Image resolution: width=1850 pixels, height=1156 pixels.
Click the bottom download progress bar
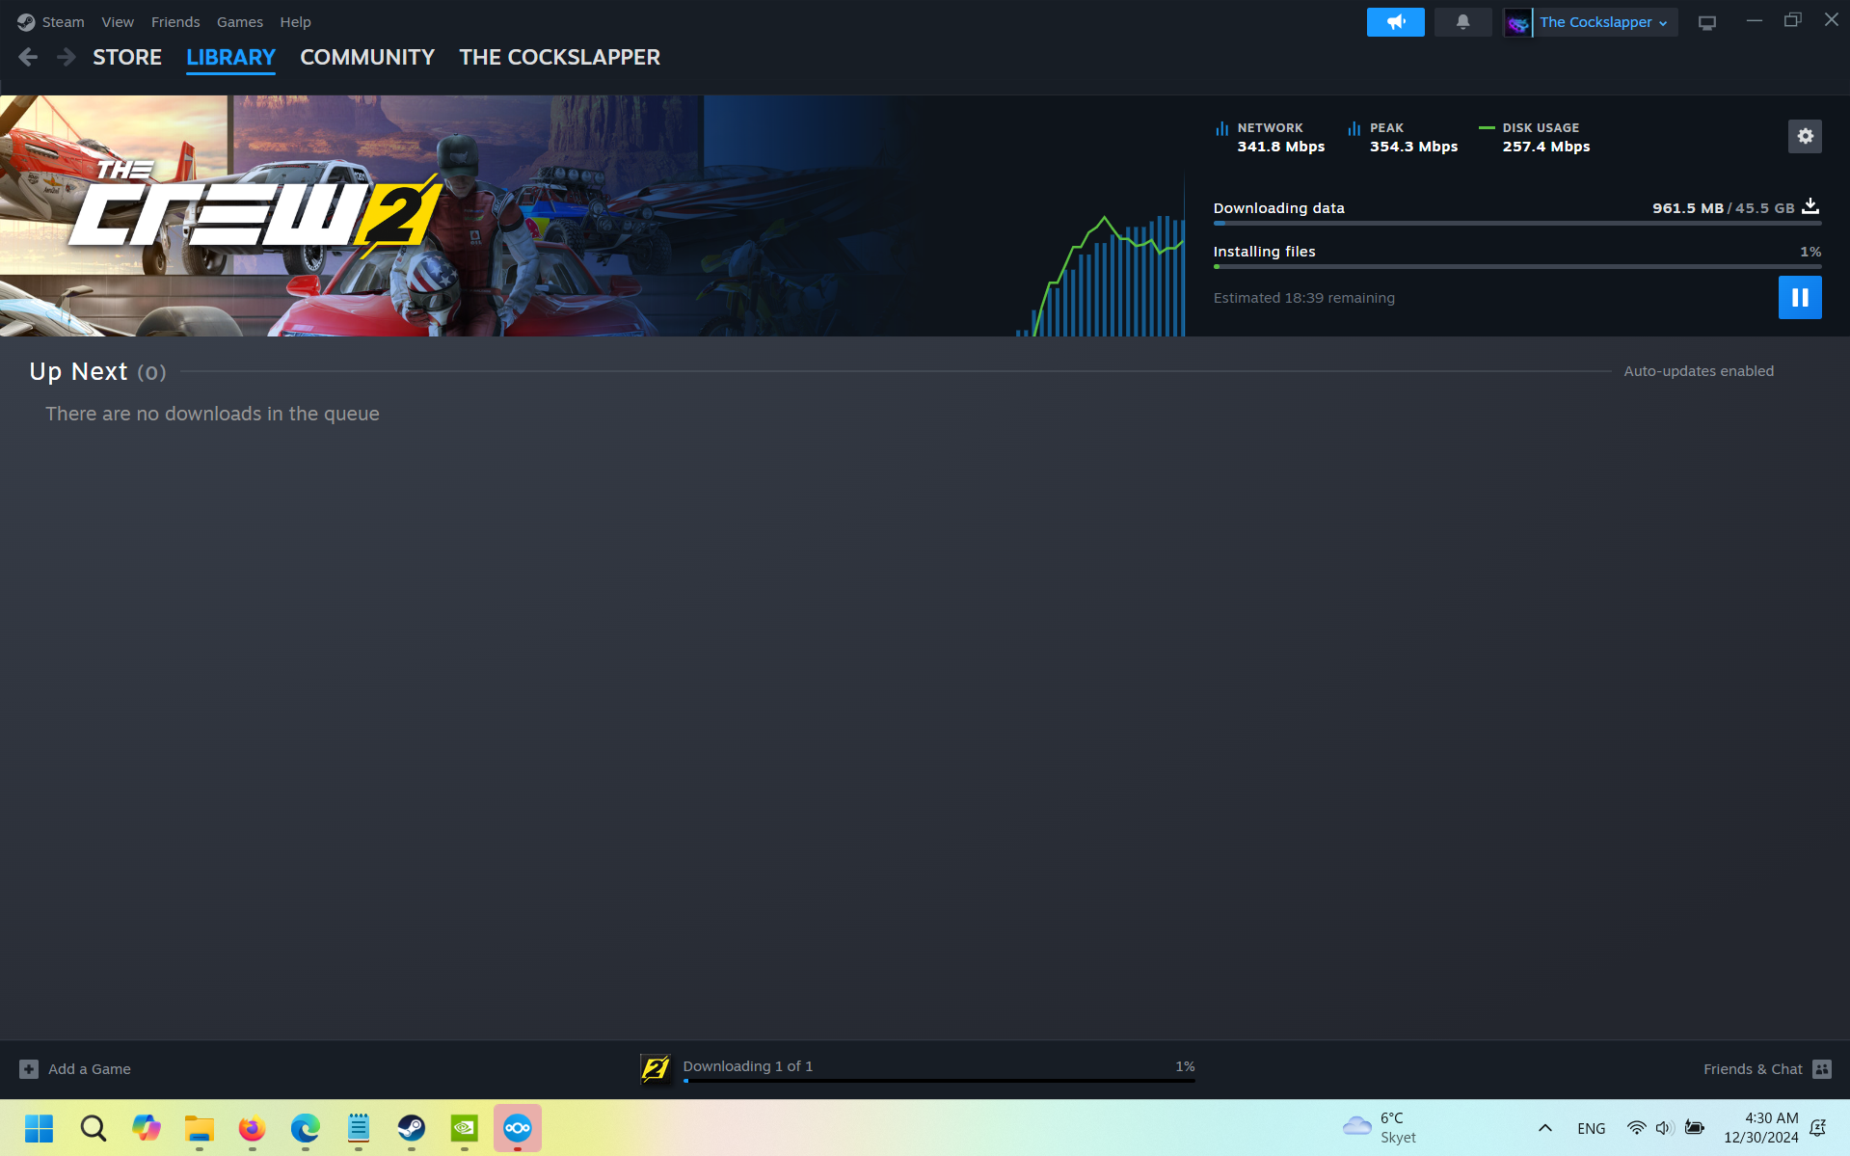[x=939, y=1081]
